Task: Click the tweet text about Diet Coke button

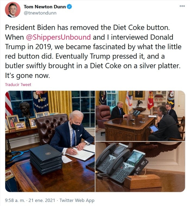Action: click(x=93, y=51)
